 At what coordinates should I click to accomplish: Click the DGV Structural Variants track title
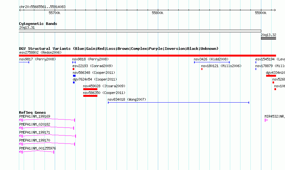(119, 49)
